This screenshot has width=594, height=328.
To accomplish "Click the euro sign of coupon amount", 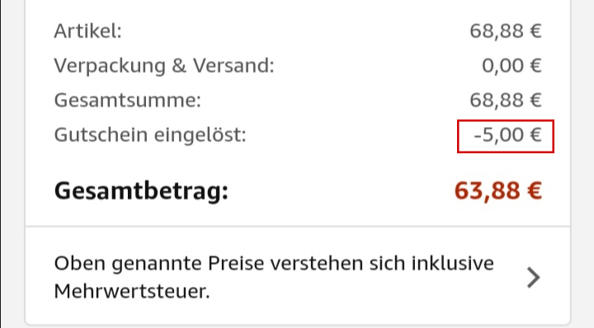I will (535, 135).
